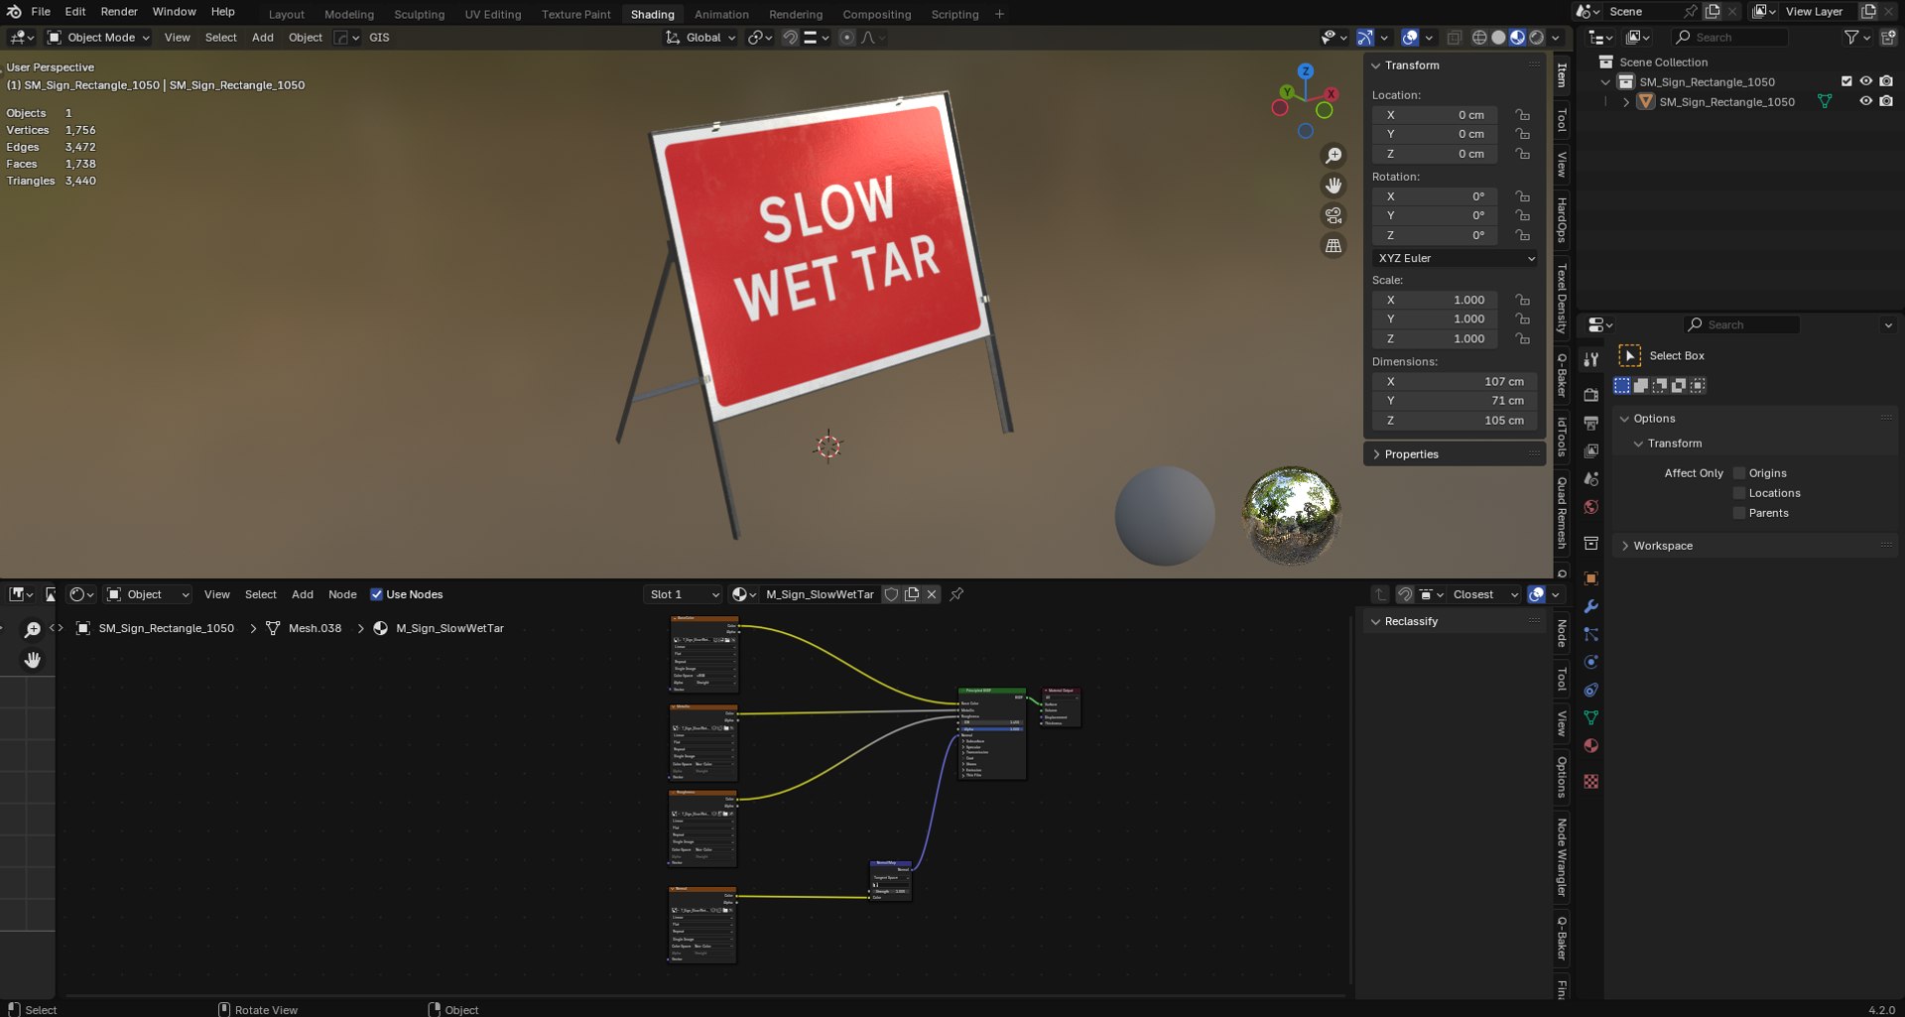The width and height of the screenshot is (1905, 1017).
Task: Open Global transform orientation dropdown
Action: coord(701,38)
